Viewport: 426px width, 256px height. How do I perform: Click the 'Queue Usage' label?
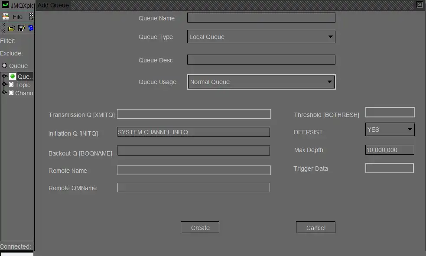(157, 82)
